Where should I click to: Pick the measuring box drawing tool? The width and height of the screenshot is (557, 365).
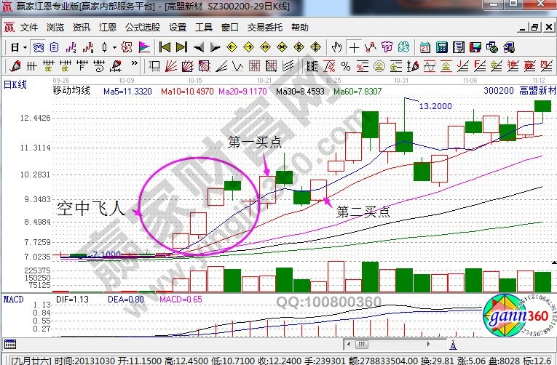coord(154,66)
